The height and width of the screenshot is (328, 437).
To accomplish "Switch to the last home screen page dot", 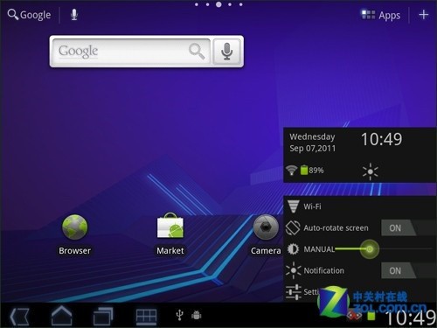I will pos(241,4).
